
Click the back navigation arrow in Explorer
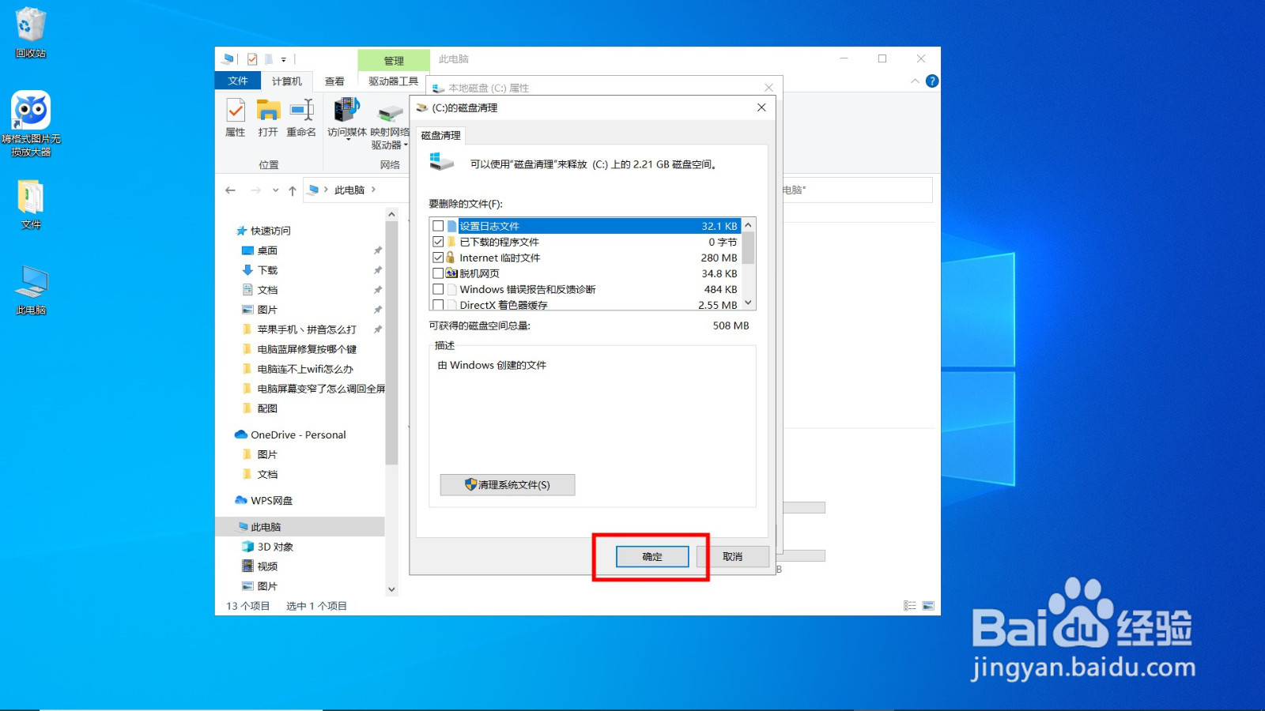230,190
